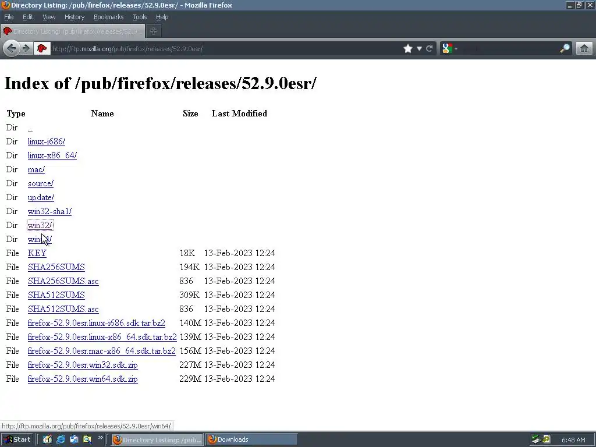Click the Start button on taskbar

pyautogui.click(x=17, y=440)
